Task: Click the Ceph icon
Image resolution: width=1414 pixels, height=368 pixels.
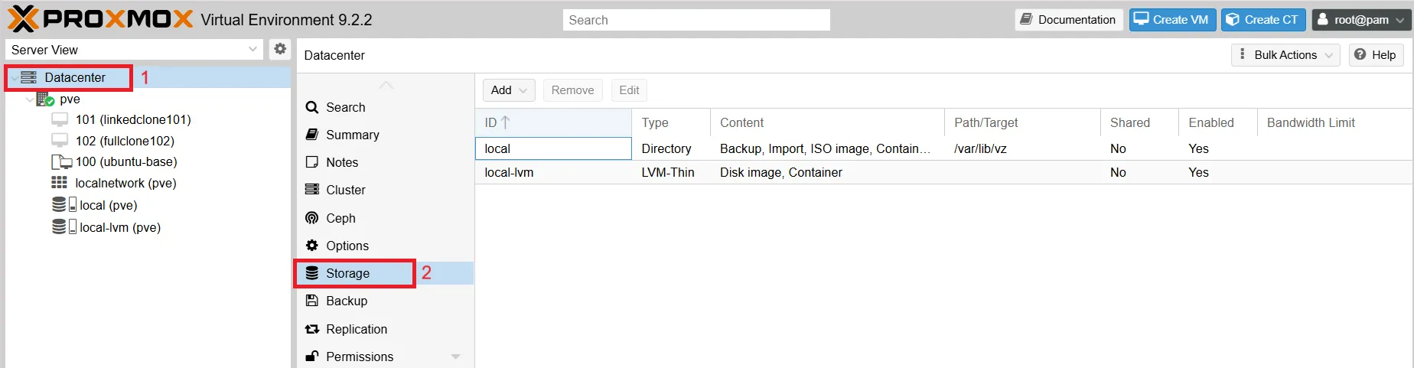Action: pos(312,218)
